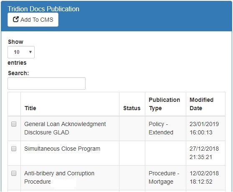Click the General Loan Acknowledgment Disclosure GLAD title
Screen dimensions: 233x192
[x=65, y=128]
